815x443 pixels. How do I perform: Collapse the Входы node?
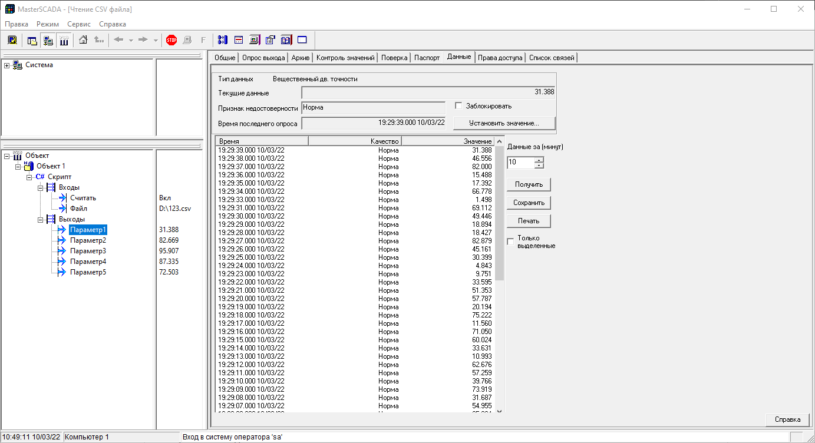tap(40, 187)
